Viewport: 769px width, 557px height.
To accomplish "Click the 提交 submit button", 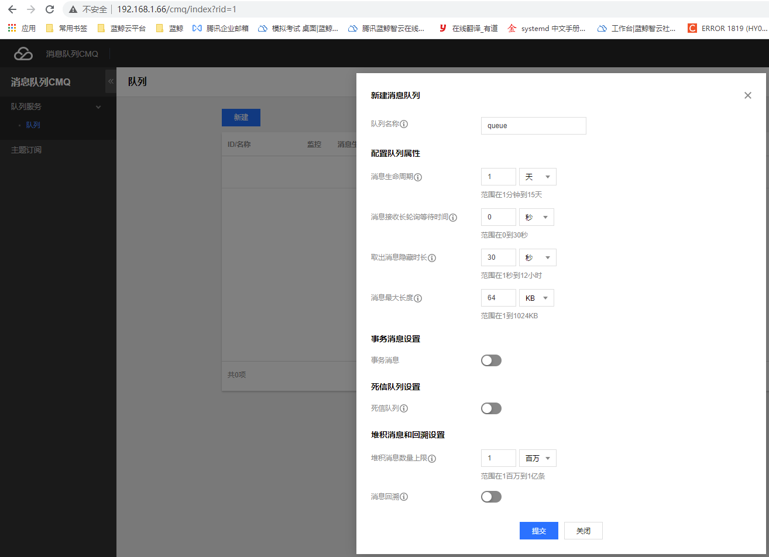I will (x=538, y=531).
